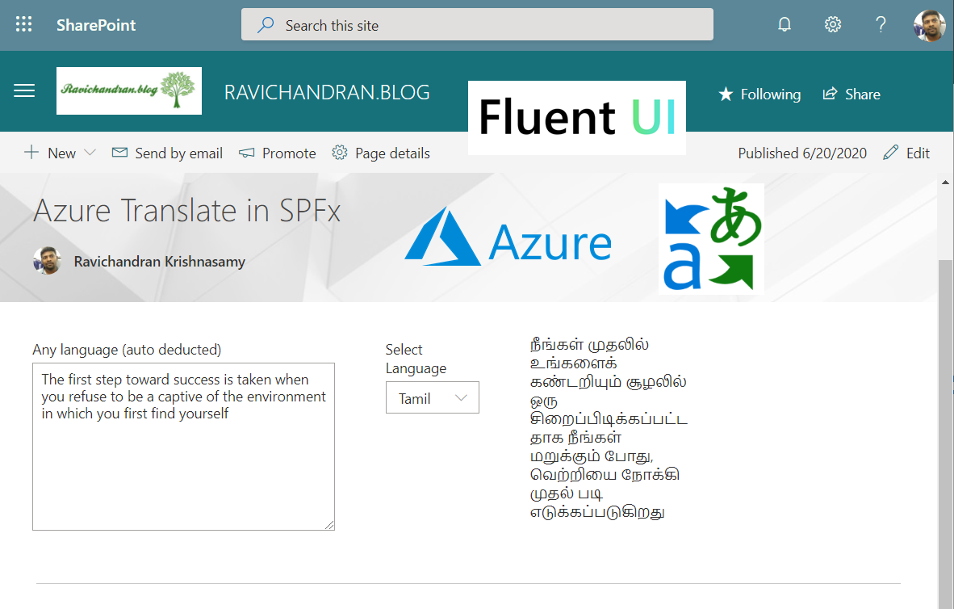This screenshot has width=954, height=609.
Task: Open the settings gear icon
Action: click(833, 25)
